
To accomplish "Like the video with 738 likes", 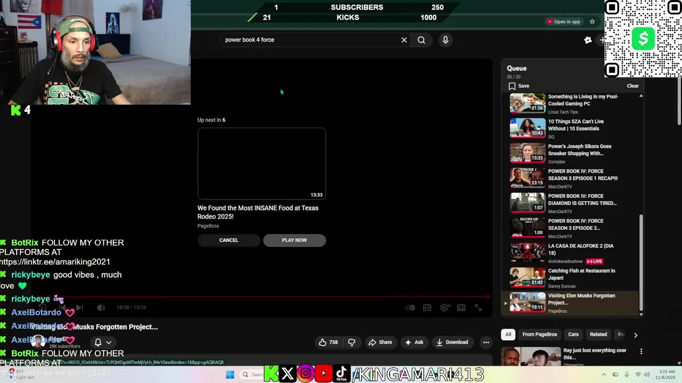I will [x=328, y=343].
